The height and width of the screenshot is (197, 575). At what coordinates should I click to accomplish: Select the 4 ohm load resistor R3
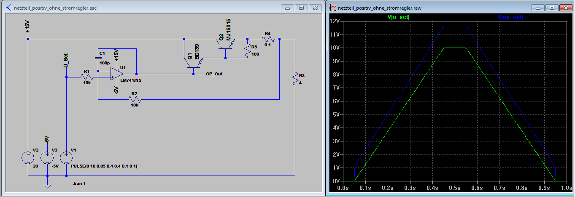coord(294,80)
